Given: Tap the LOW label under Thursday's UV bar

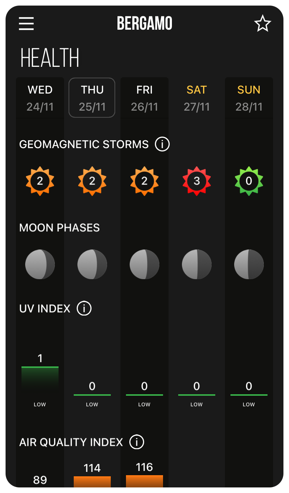Looking at the screenshot, I should [92, 404].
